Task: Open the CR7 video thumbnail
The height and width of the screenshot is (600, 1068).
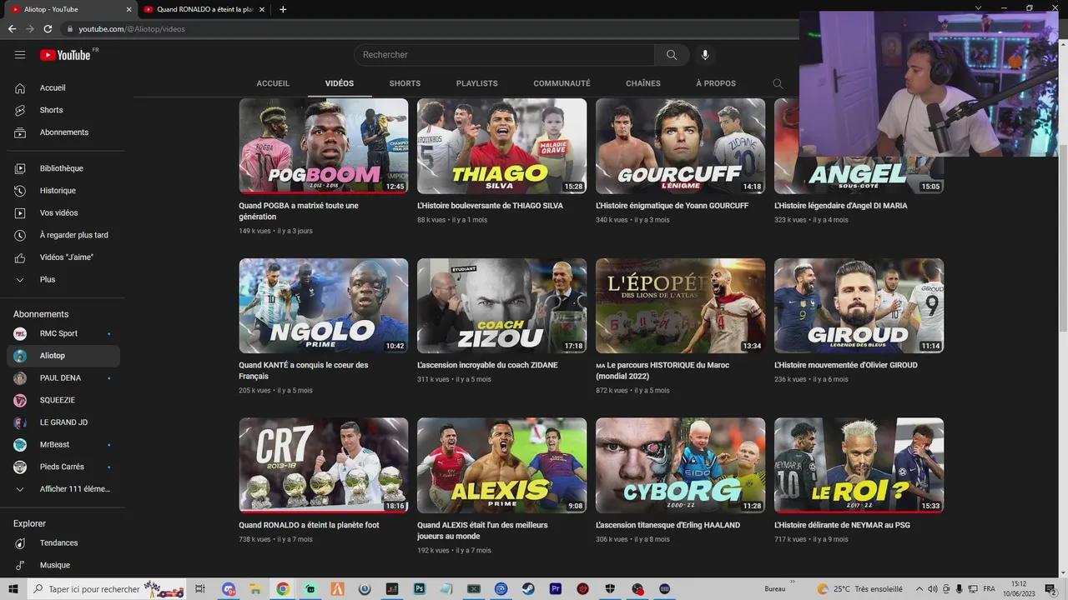Action: pos(324,465)
